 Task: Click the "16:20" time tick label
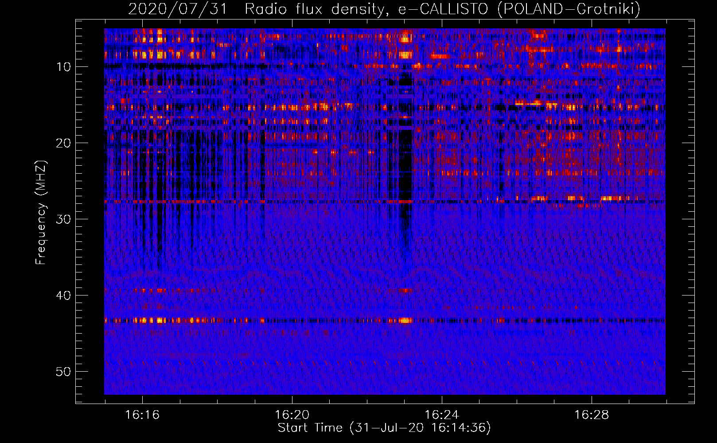click(292, 415)
